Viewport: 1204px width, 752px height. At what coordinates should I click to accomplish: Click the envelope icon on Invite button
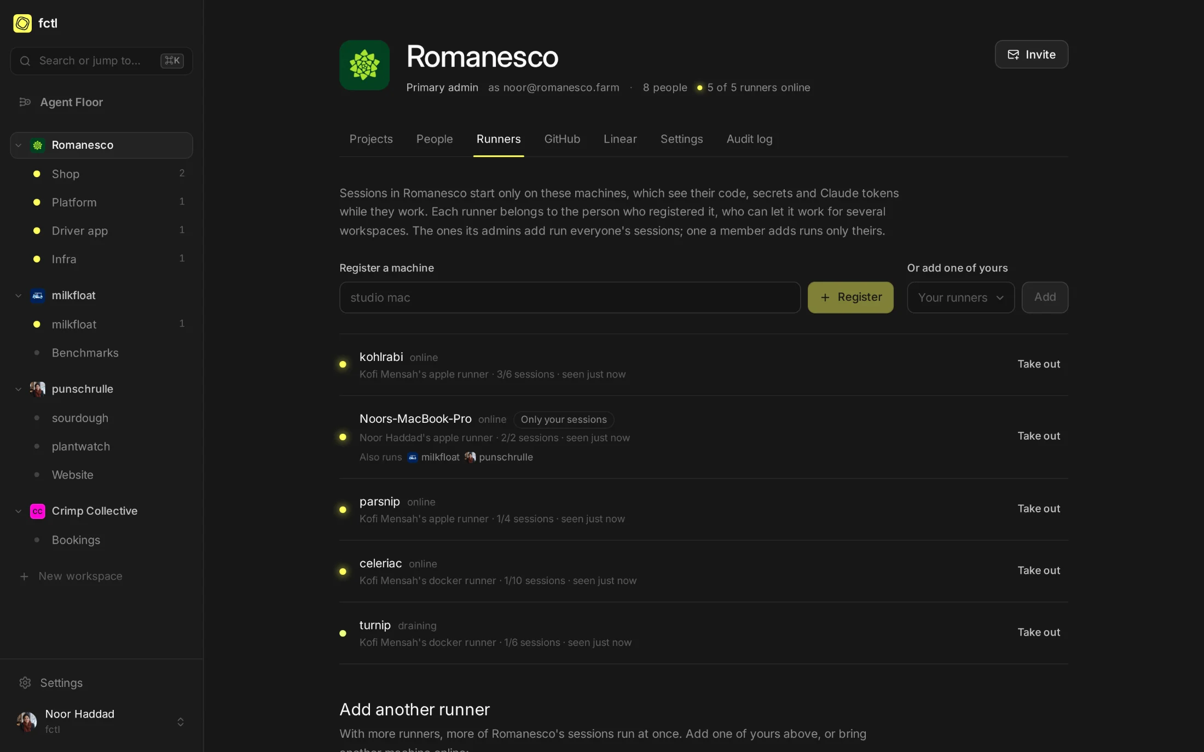(x=1014, y=55)
